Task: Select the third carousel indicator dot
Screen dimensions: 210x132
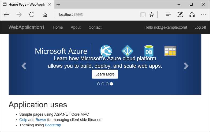Action: [x=107, y=84]
